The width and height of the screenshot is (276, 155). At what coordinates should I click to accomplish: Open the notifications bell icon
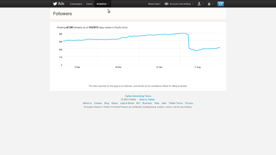point(210,4)
